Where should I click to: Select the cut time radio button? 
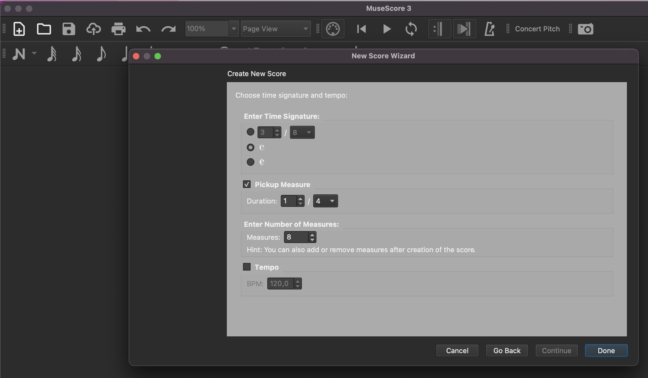click(x=251, y=161)
